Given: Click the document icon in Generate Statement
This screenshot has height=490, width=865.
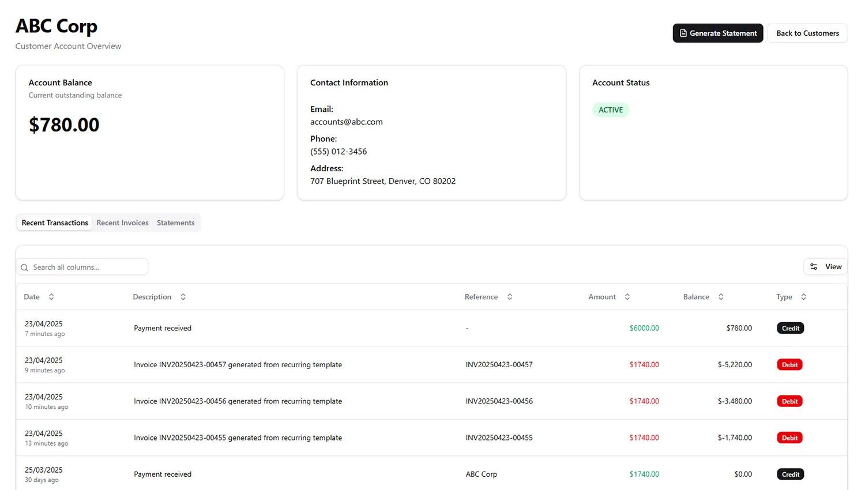Looking at the screenshot, I should [683, 33].
